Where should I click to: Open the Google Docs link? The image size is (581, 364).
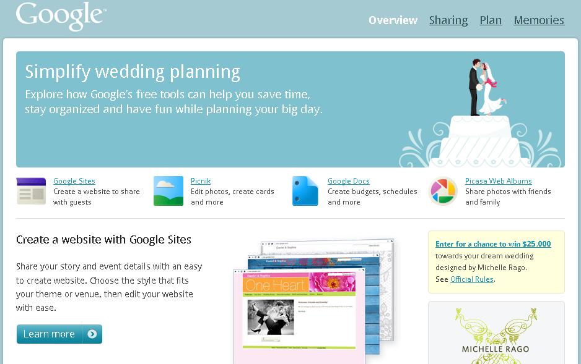pos(348,180)
